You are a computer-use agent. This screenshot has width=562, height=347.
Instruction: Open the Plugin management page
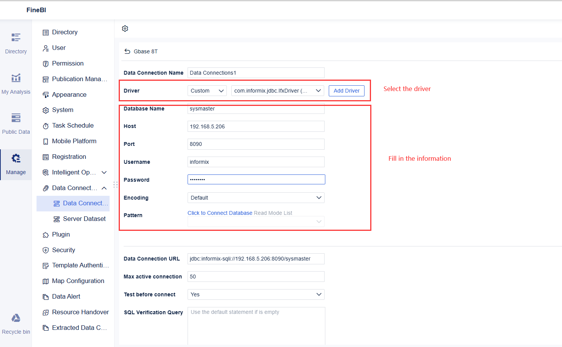[x=61, y=235]
